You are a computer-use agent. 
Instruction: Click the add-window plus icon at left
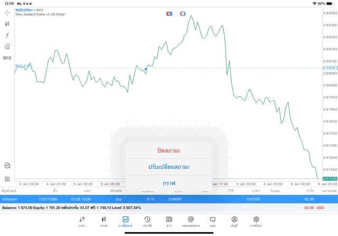[7, 179]
